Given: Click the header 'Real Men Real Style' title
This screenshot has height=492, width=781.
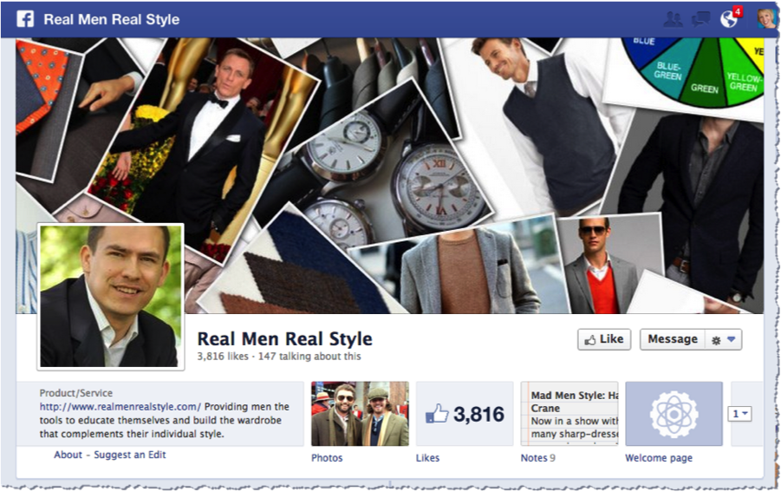Looking at the screenshot, I should [x=112, y=19].
